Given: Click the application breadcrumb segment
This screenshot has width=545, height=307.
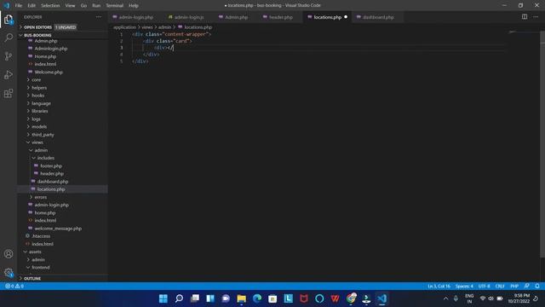Looking at the screenshot, I should coord(124,26).
